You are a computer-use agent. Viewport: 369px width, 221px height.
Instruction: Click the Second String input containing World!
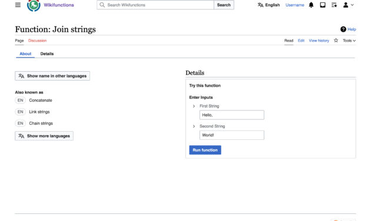coord(232,135)
